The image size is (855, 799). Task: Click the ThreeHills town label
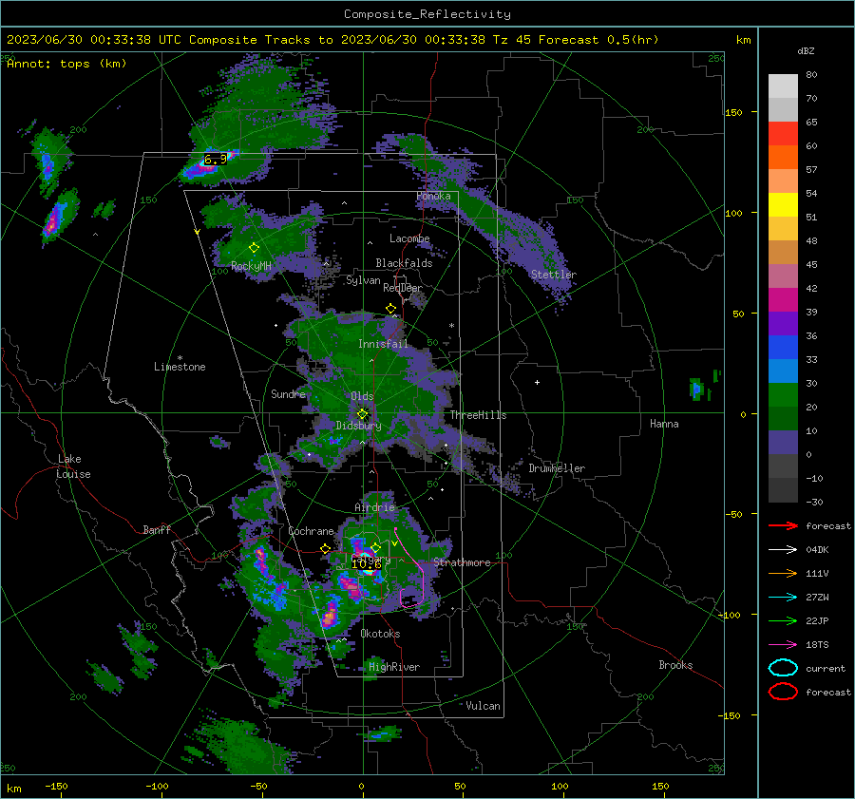[478, 415]
